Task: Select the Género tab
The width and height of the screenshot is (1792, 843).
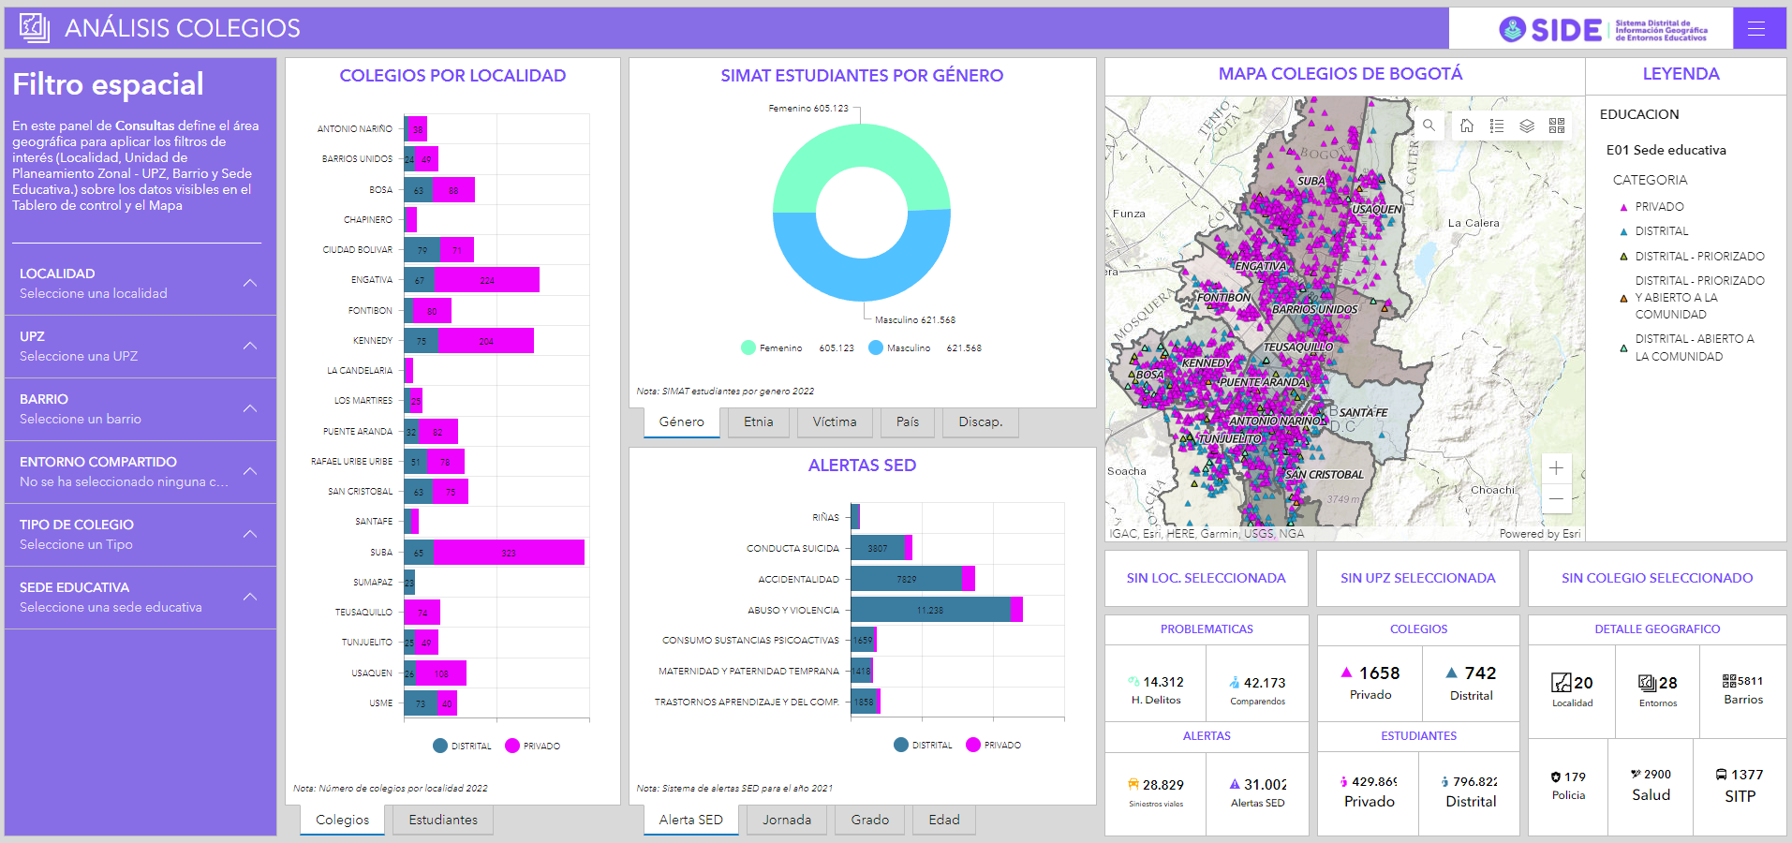Action: [x=682, y=422]
